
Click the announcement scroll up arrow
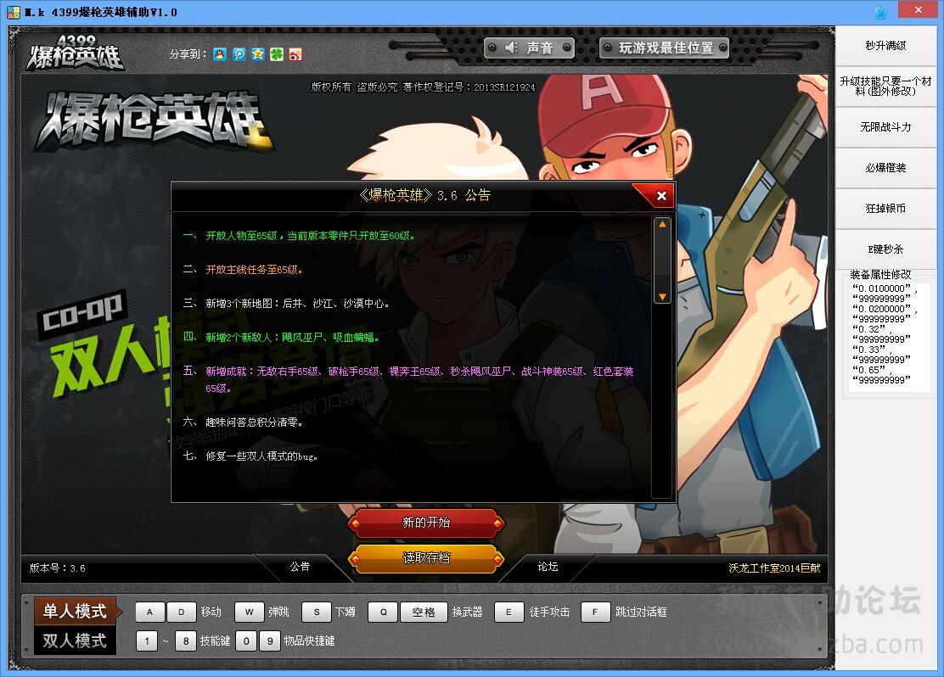(x=662, y=226)
